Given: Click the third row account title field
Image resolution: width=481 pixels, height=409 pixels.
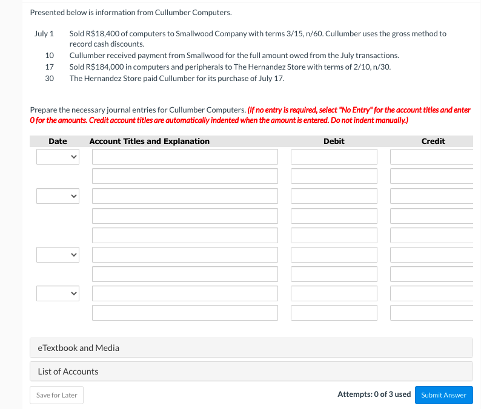Looking at the screenshot, I should click(x=185, y=196).
